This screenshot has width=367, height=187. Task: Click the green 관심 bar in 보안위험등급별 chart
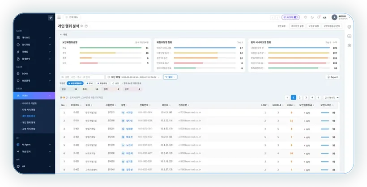tap(111, 48)
